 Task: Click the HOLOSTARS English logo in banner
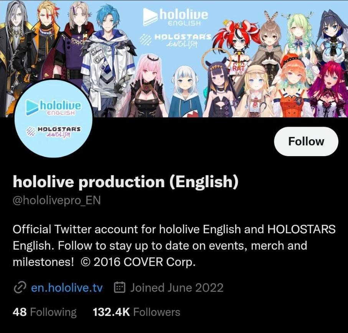[175, 40]
